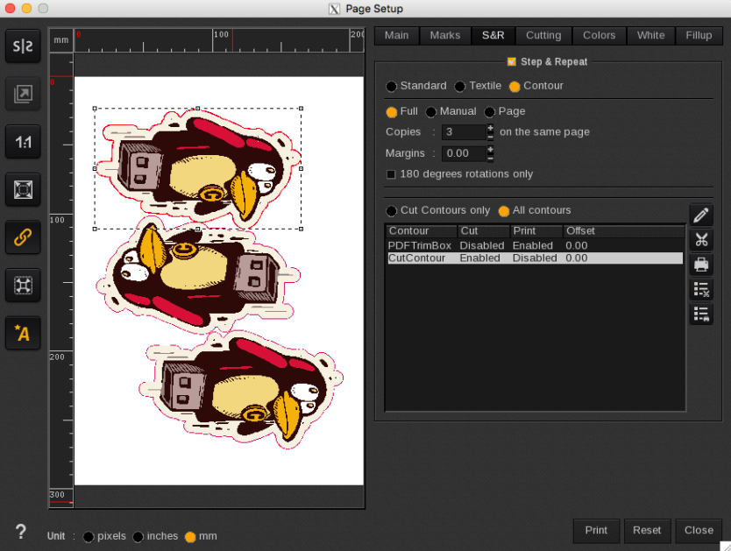Select the Textile radio option
The image size is (731, 551).
[460, 86]
